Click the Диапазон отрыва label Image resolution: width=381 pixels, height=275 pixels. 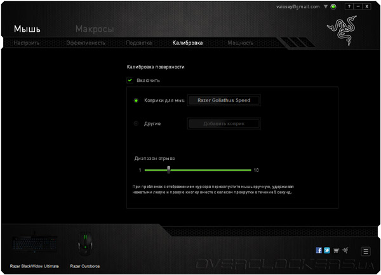point(154,158)
